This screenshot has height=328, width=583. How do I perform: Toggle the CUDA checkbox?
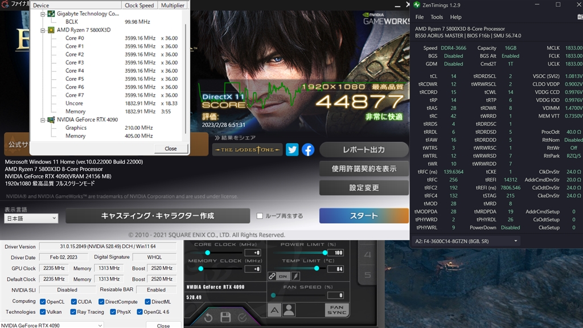(73, 302)
